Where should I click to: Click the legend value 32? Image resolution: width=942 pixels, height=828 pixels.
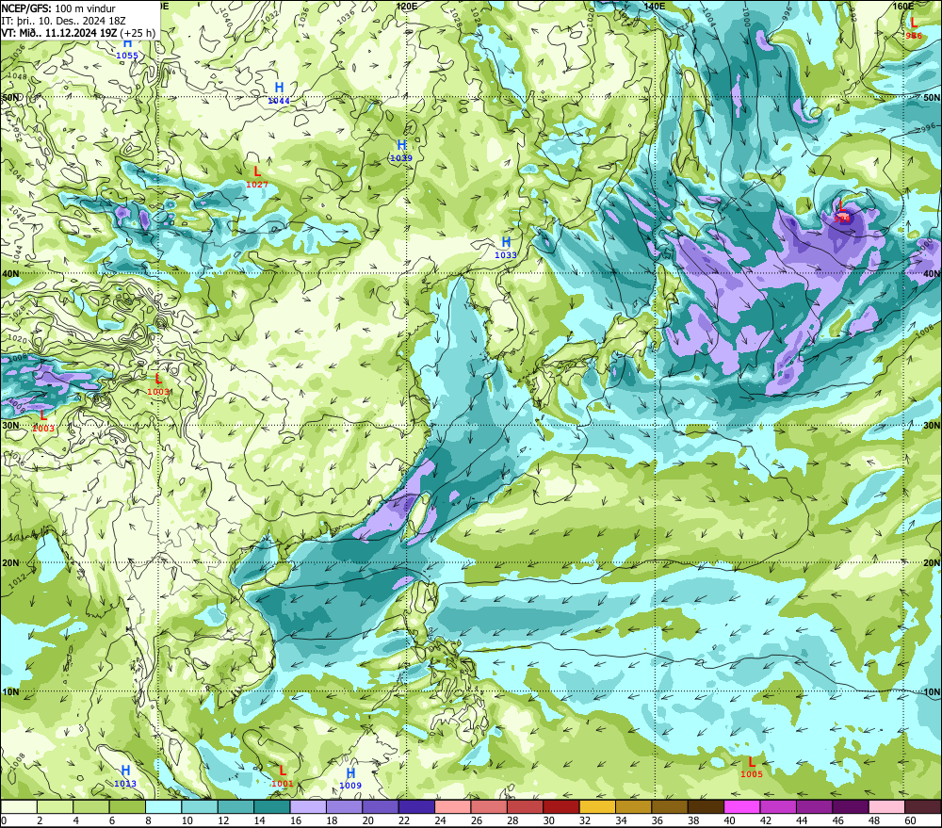pos(585,820)
